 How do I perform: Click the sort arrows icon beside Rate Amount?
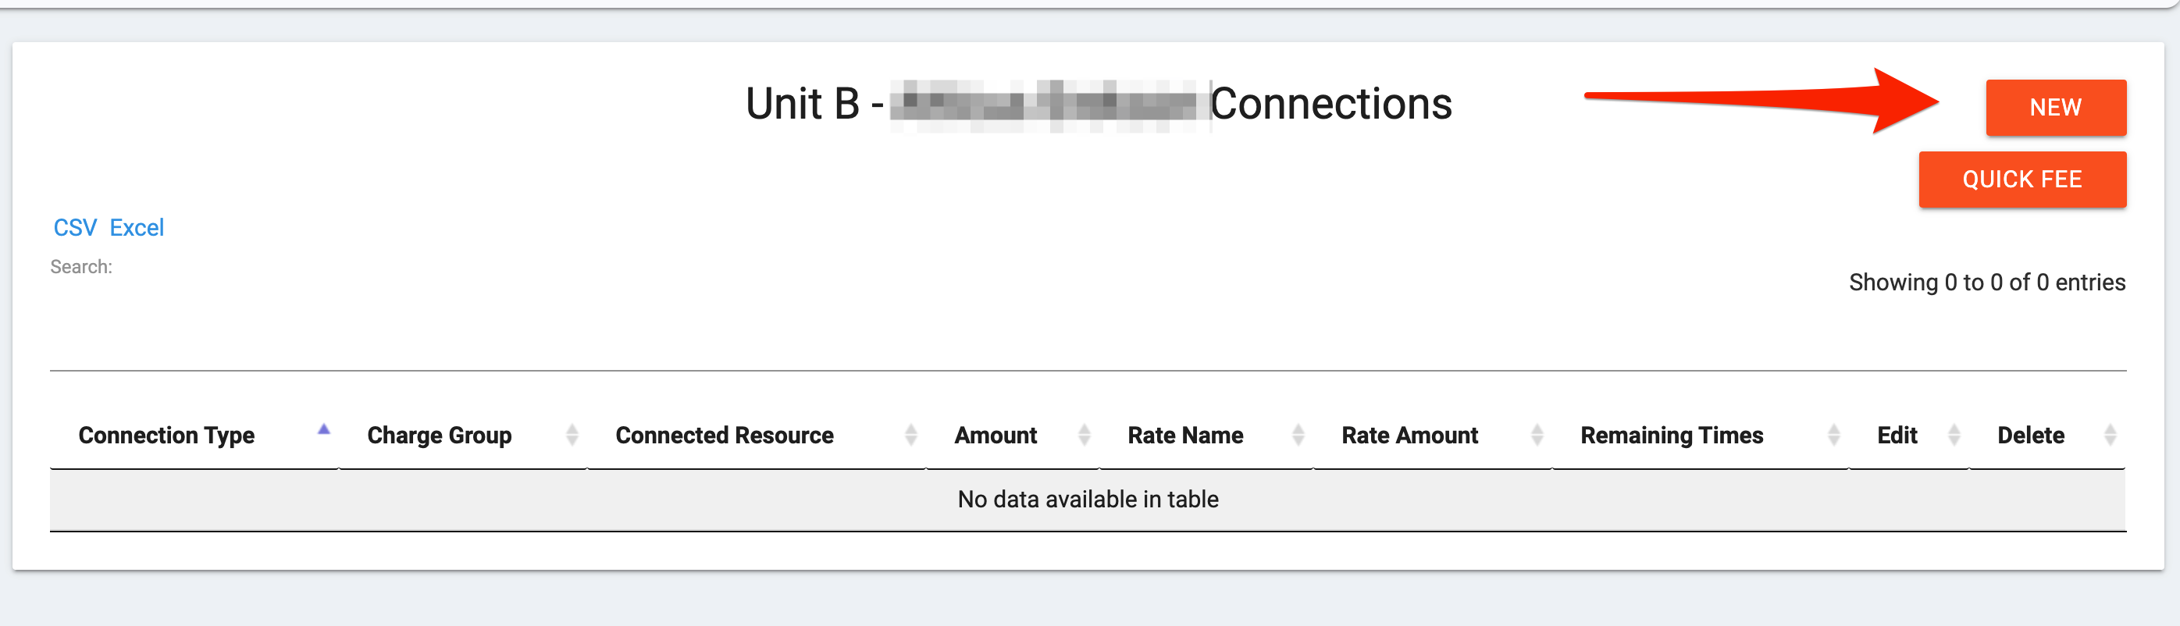1537,435
